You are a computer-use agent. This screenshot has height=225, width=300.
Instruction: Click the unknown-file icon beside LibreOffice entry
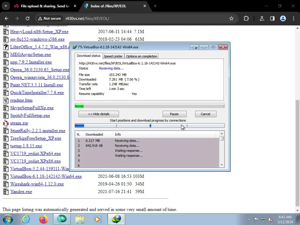(6, 47)
